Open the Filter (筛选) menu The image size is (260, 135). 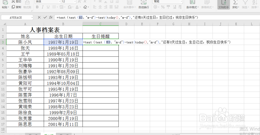pos(245,4)
